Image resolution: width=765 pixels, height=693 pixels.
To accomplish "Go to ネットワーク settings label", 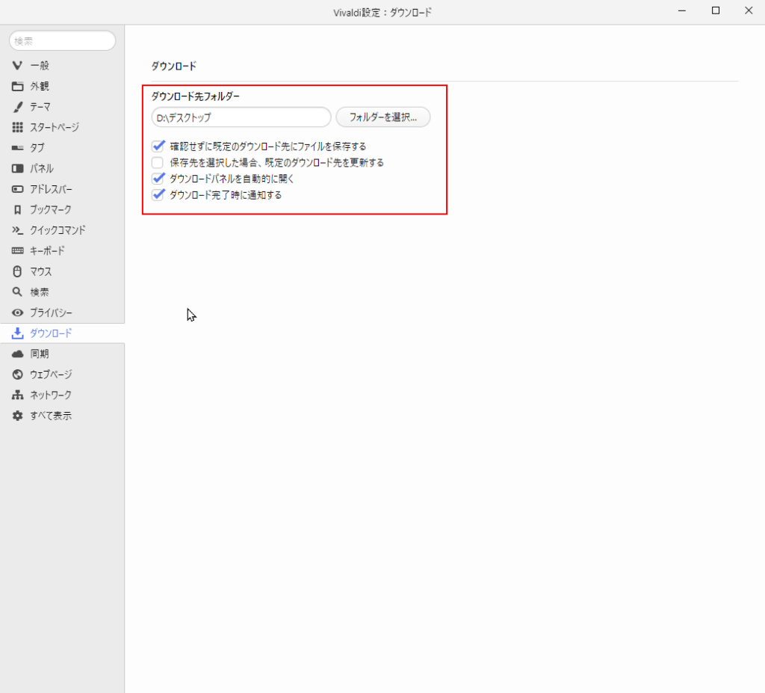I will pyautogui.click(x=51, y=395).
